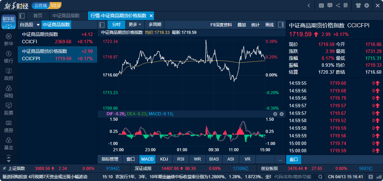This screenshot has width=383, height=181.
Task: Switch to the 首页 tab
Action: pyautogui.click(x=38, y=16)
